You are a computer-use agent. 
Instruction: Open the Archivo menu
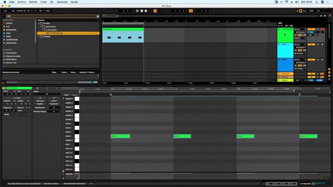[x=22, y=2]
